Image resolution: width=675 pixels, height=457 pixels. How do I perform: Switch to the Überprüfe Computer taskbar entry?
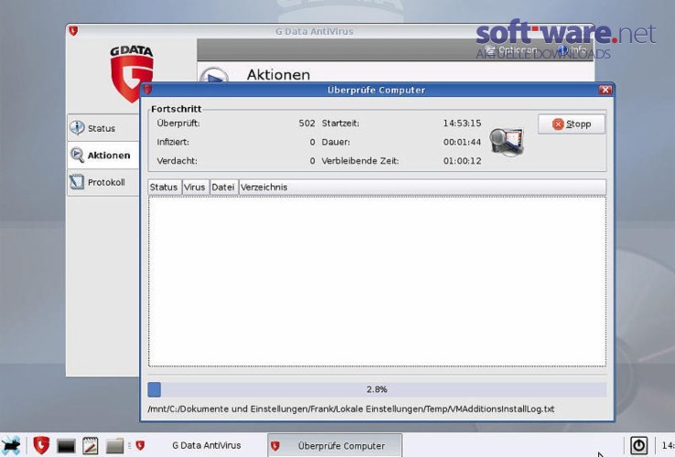[x=335, y=446]
